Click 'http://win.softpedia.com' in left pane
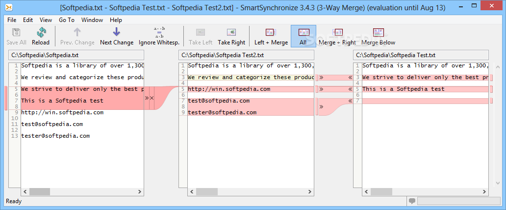 coord(62,112)
